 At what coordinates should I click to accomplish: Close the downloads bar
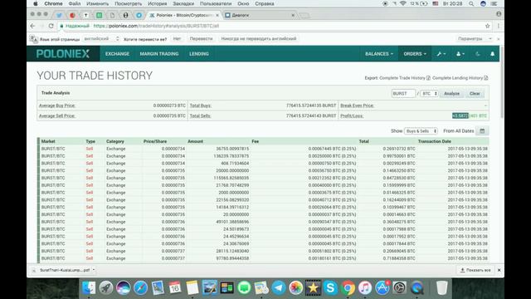point(499,270)
